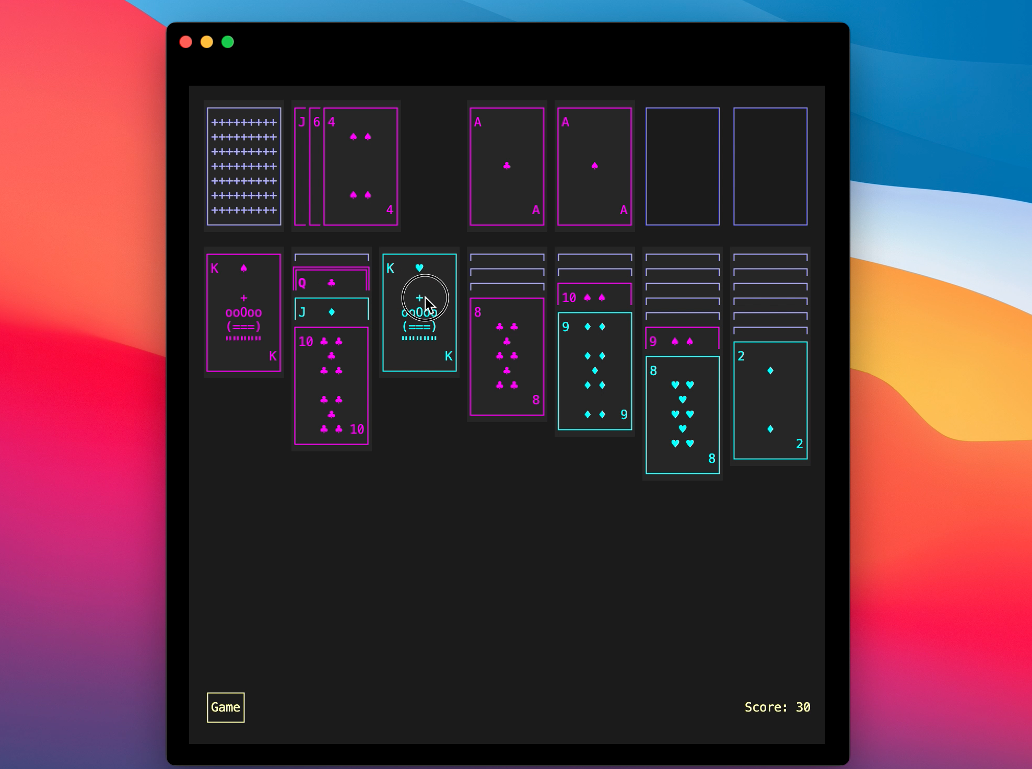Click the face-down stock deck
The width and height of the screenshot is (1032, 769).
click(244, 166)
